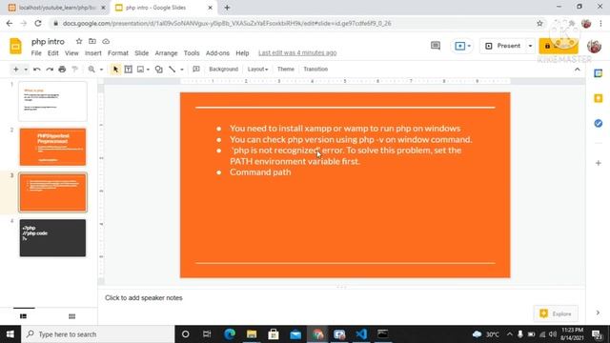Screen dimensions: 610x343
Task: Switch to grid view
Action: click(72, 316)
